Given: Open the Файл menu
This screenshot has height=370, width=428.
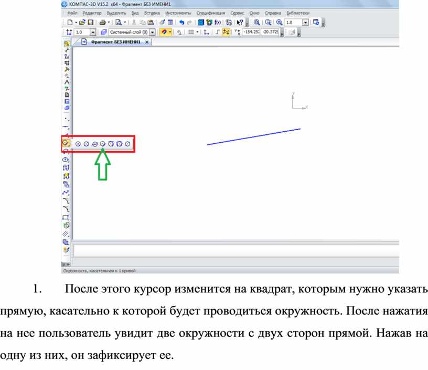Looking at the screenshot, I should click(x=72, y=13).
